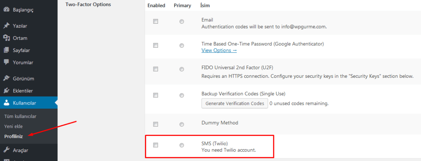Open Tüm kullanıcılar submenu item
421x161 pixels.
(x=20, y=116)
